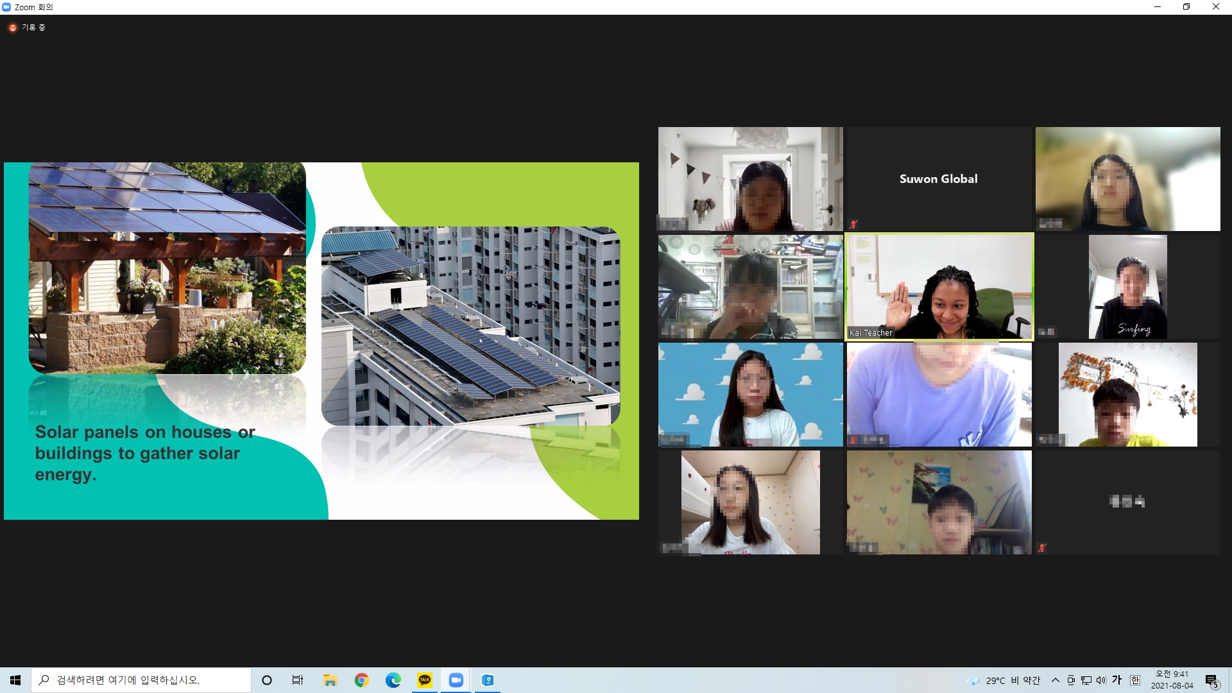Toggle the Korean/English 한 input mode
Viewport: 1232px width, 693px height.
click(x=1134, y=680)
